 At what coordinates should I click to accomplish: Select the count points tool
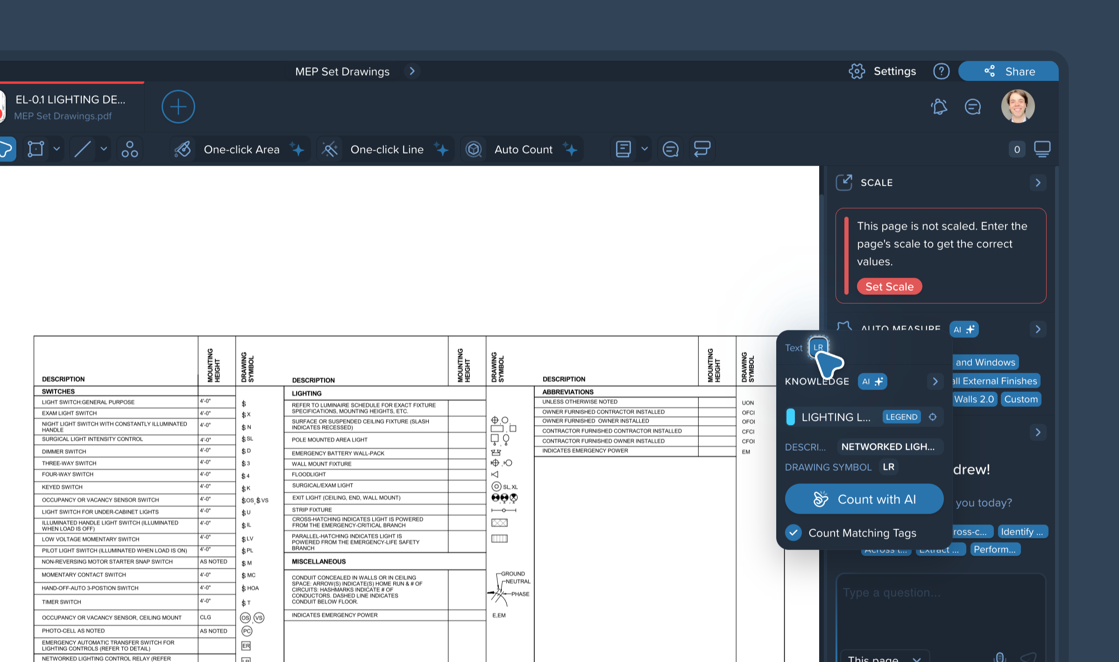(x=129, y=149)
